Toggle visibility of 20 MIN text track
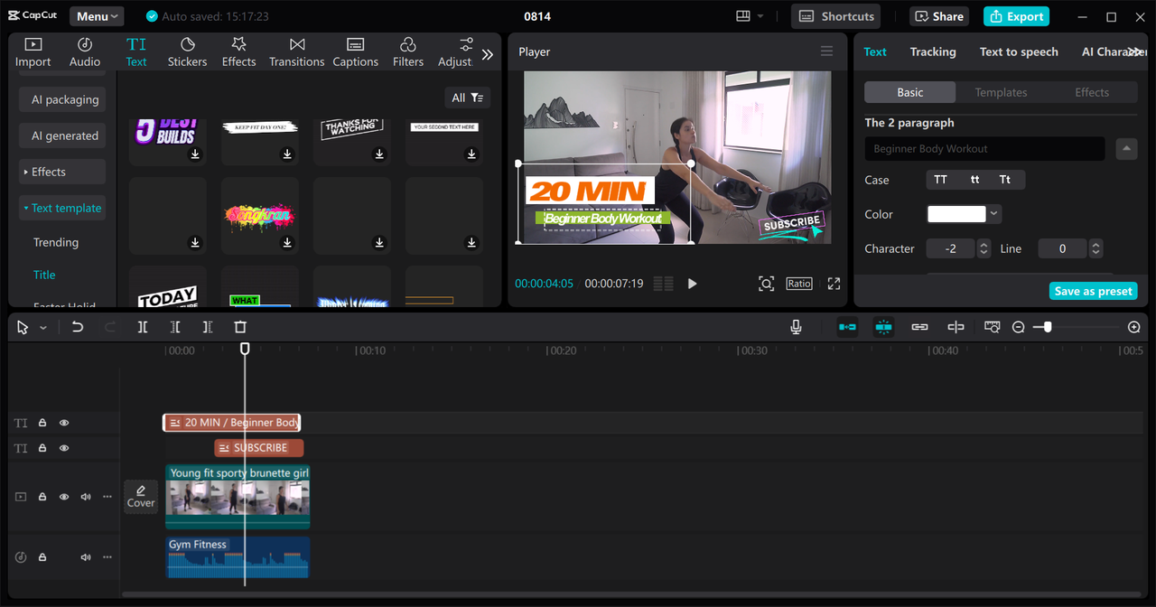The image size is (1156, 607). tap(64, 423)
